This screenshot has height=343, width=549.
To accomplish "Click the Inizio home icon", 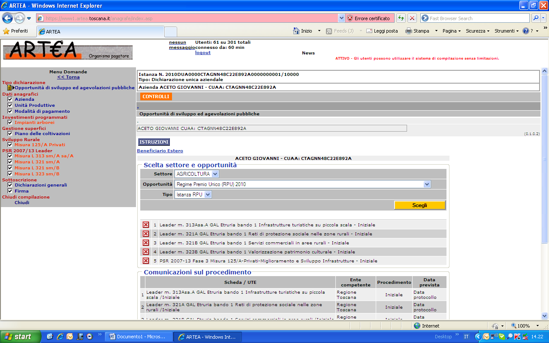I will coord(296,31).
